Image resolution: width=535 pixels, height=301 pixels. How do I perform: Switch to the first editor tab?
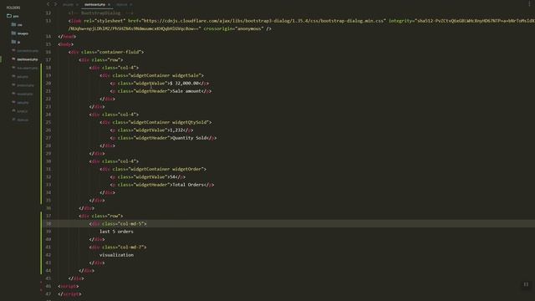(68, 4)
